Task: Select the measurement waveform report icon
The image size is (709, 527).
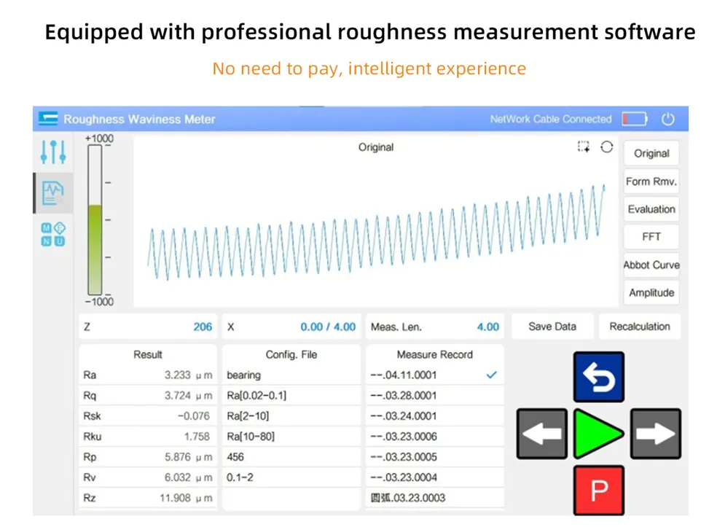Action: [53, 193]
